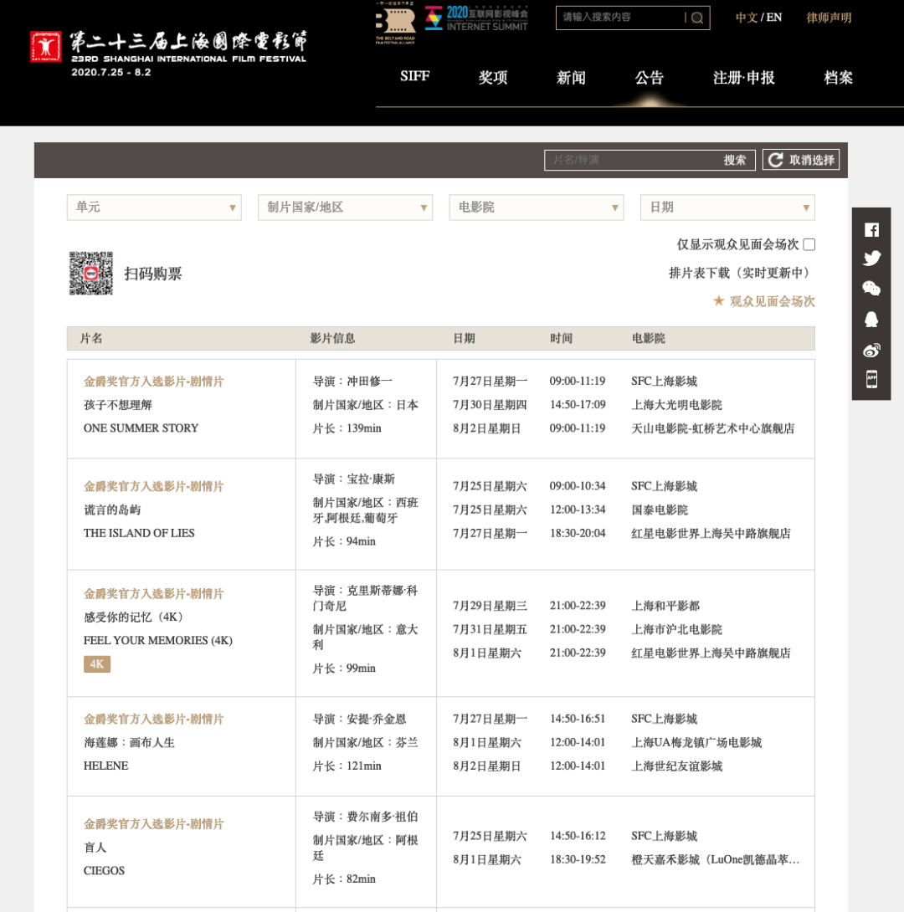Open mobile app icon in sidebar
904x912 pixels.
871,379
